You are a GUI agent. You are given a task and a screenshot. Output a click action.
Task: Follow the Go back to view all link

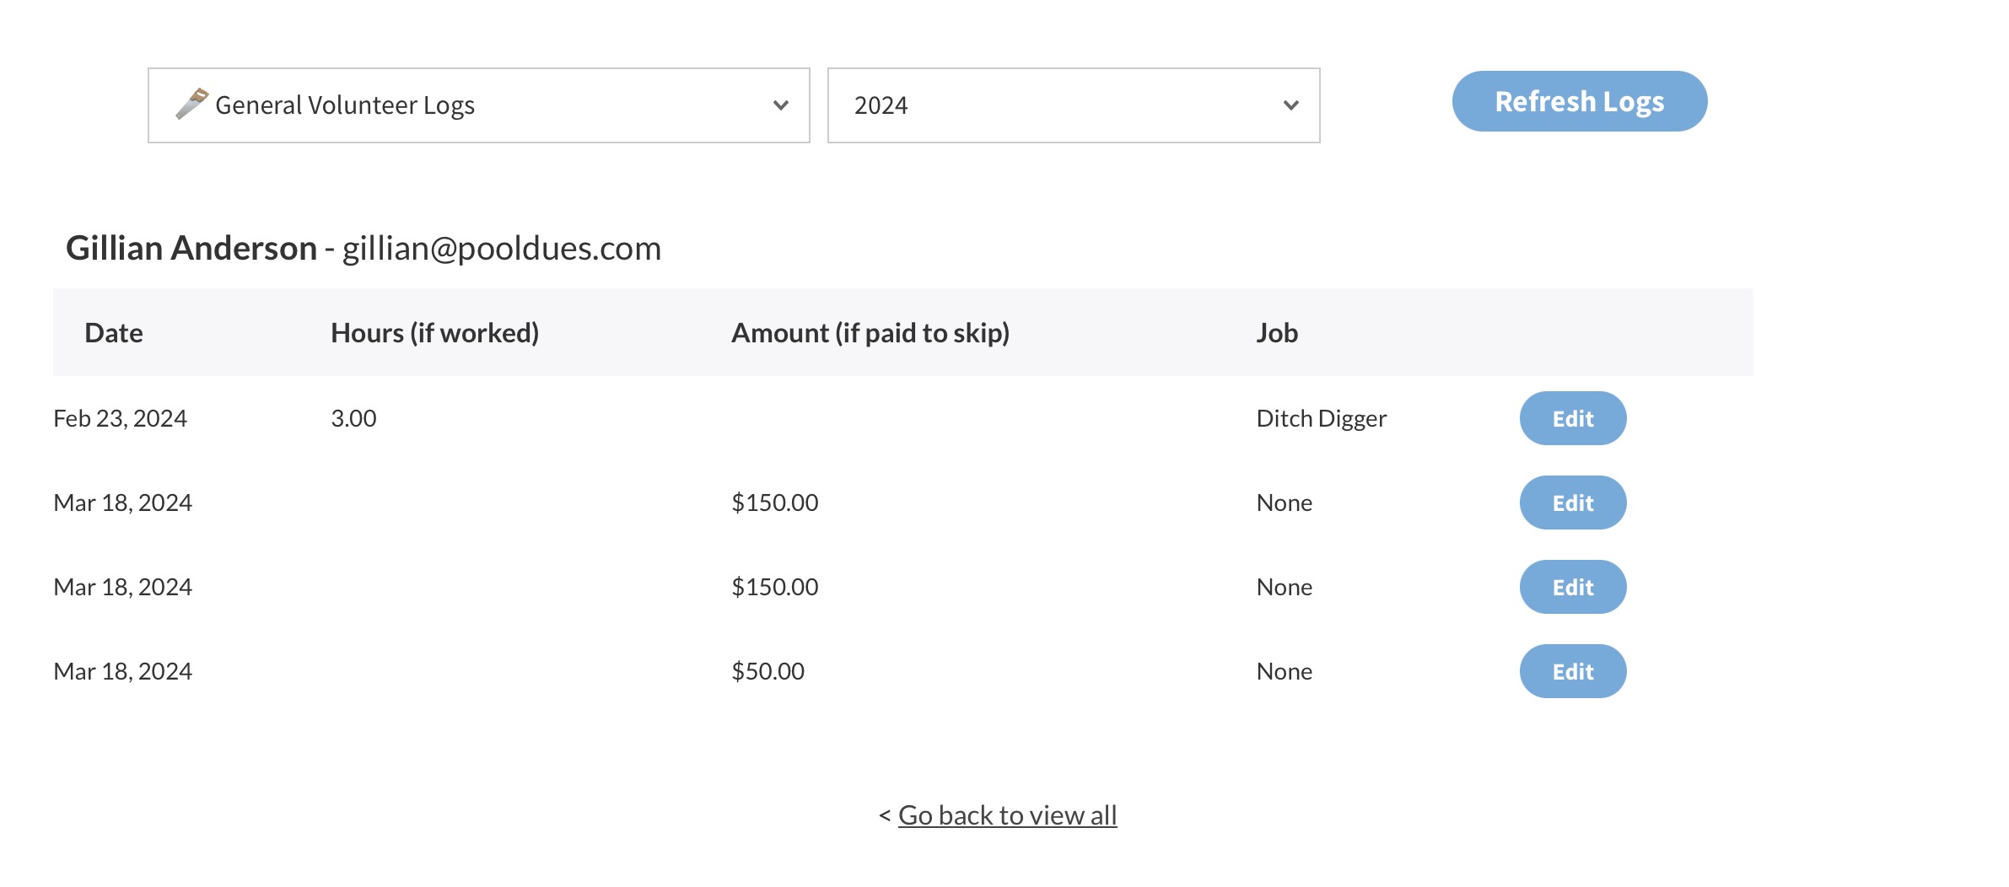click(1007, 815)
